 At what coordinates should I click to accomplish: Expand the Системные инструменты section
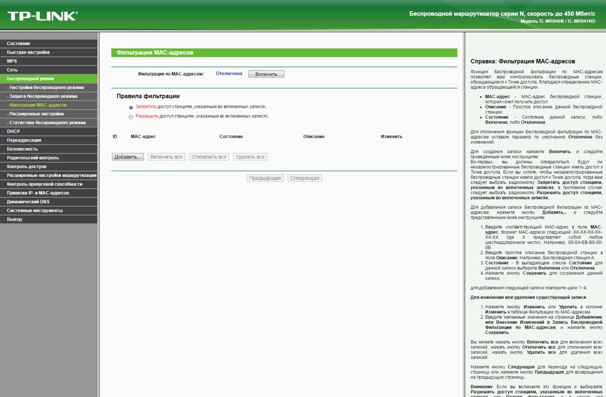[34, 210]
